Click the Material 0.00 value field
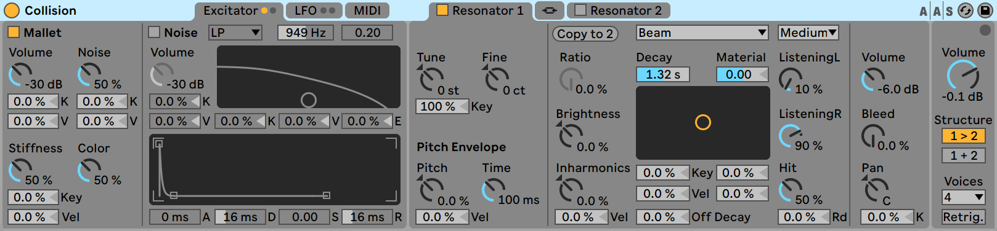 (x=743, y=74)
